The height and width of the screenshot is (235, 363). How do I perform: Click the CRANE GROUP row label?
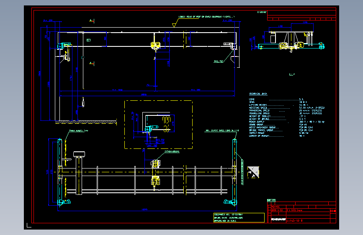click(x=256, y=125)
